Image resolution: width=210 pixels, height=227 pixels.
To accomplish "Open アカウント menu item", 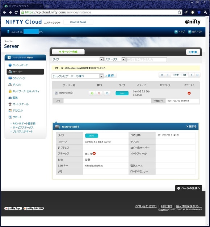I will [x=16, y=111].
